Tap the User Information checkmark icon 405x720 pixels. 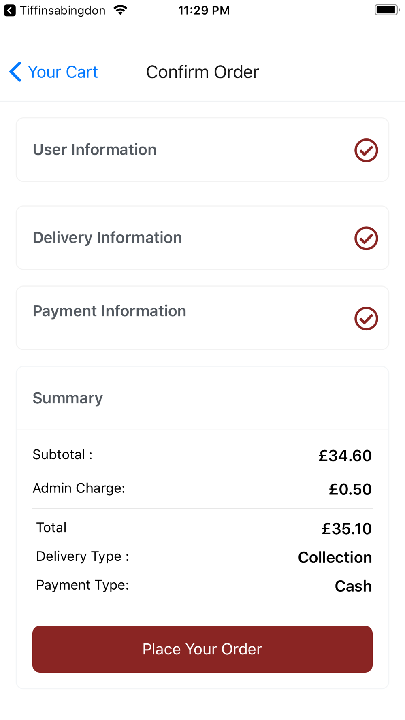point(366,150)
